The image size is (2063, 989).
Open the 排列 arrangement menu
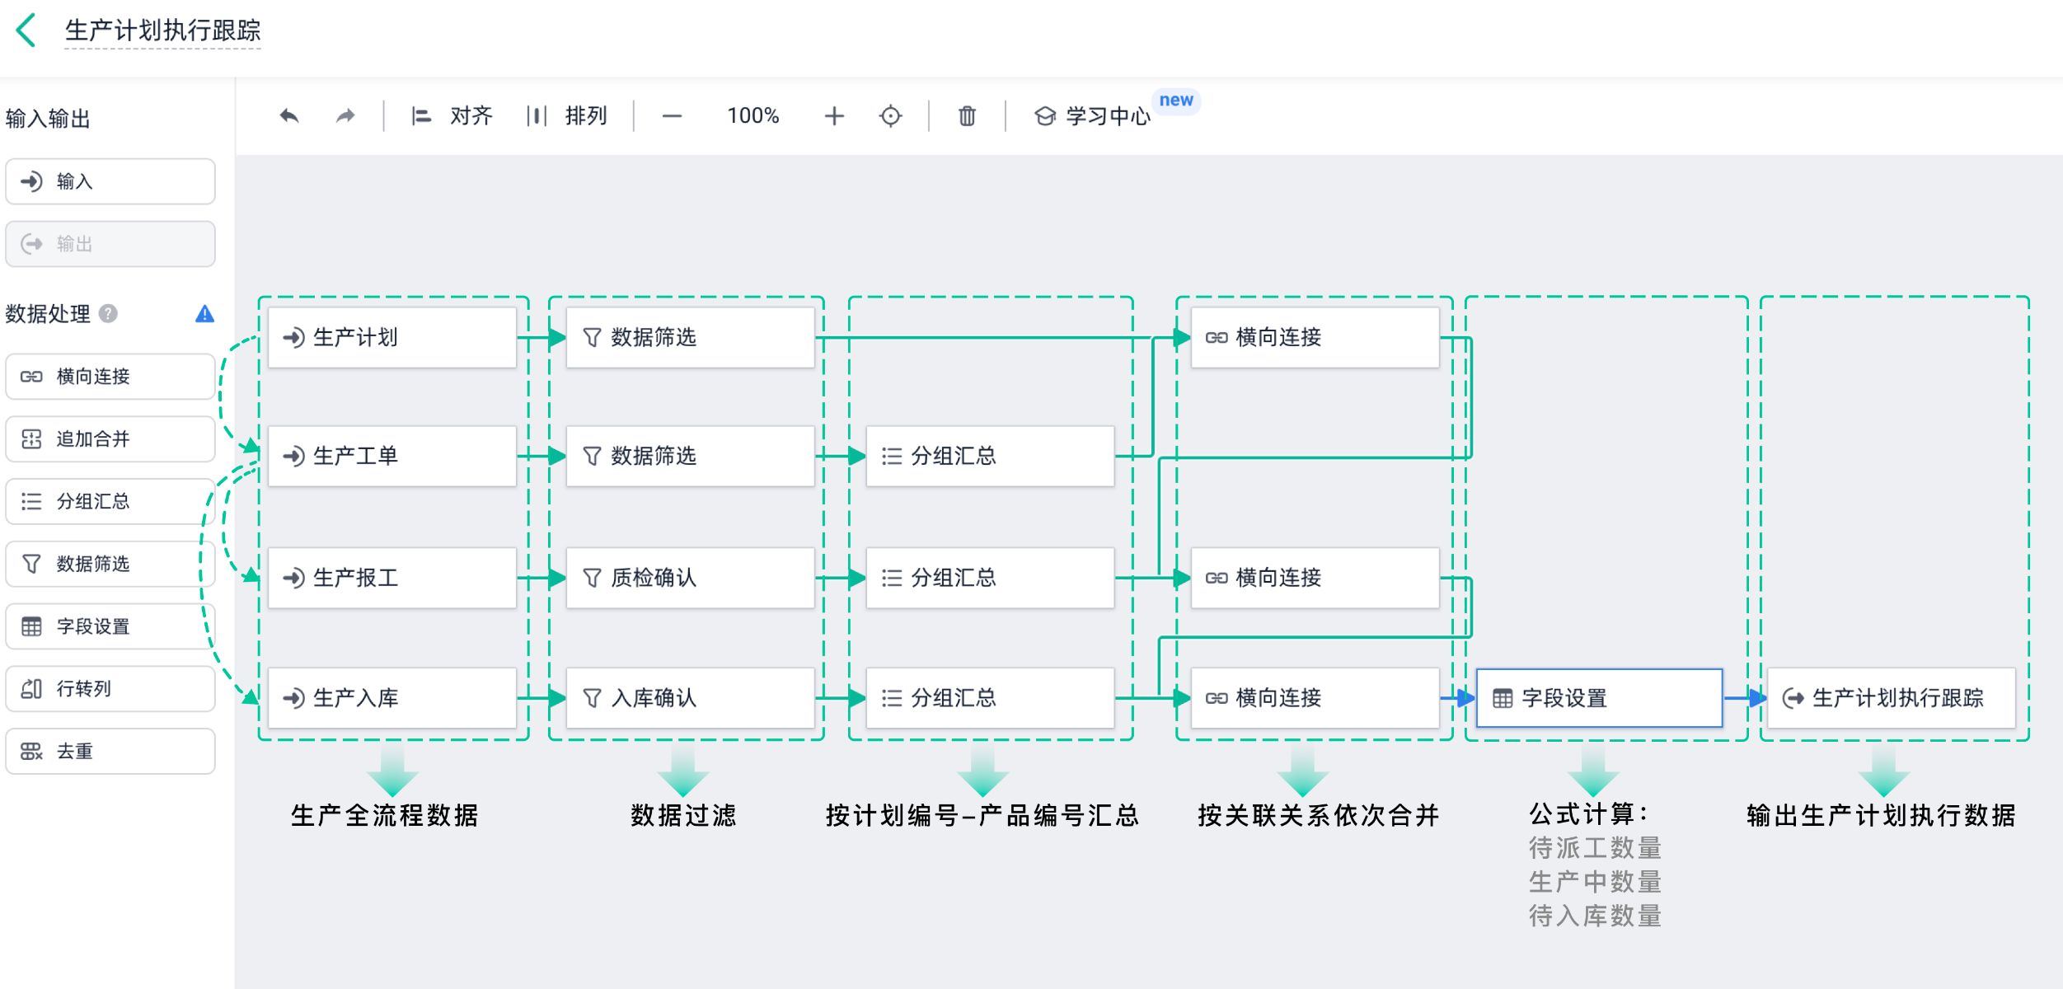[x=567, y=116]
